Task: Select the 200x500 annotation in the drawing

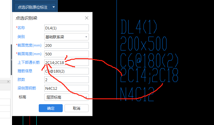Action: 144,44
